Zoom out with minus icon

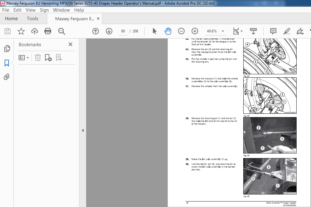[181, 31]
